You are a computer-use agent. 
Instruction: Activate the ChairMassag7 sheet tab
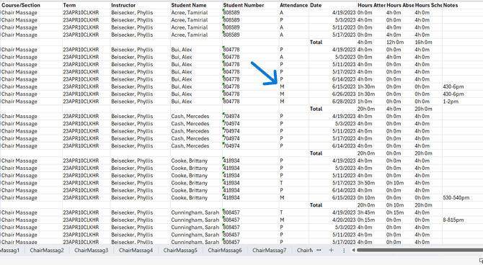269,250
